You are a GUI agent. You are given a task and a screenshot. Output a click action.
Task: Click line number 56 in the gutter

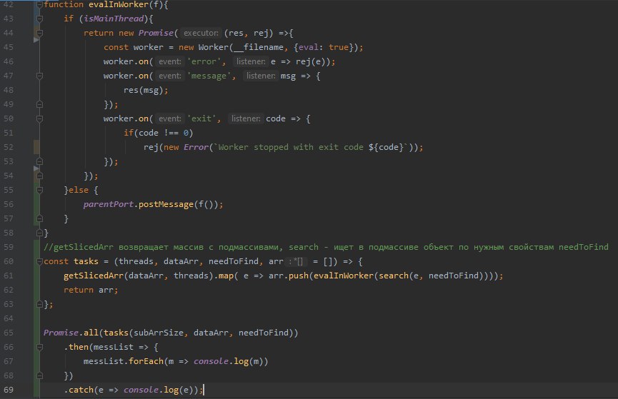point(9,204)
